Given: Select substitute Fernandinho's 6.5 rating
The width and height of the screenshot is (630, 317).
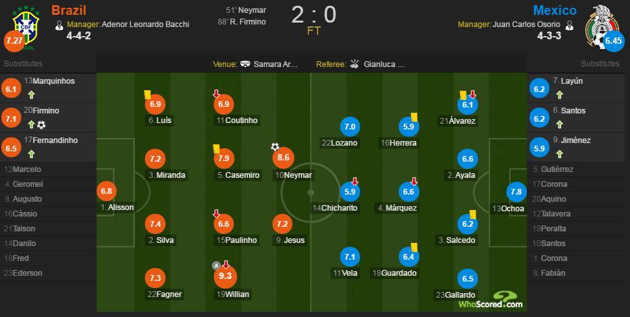Looking at the screenshot, I should 11,148.
